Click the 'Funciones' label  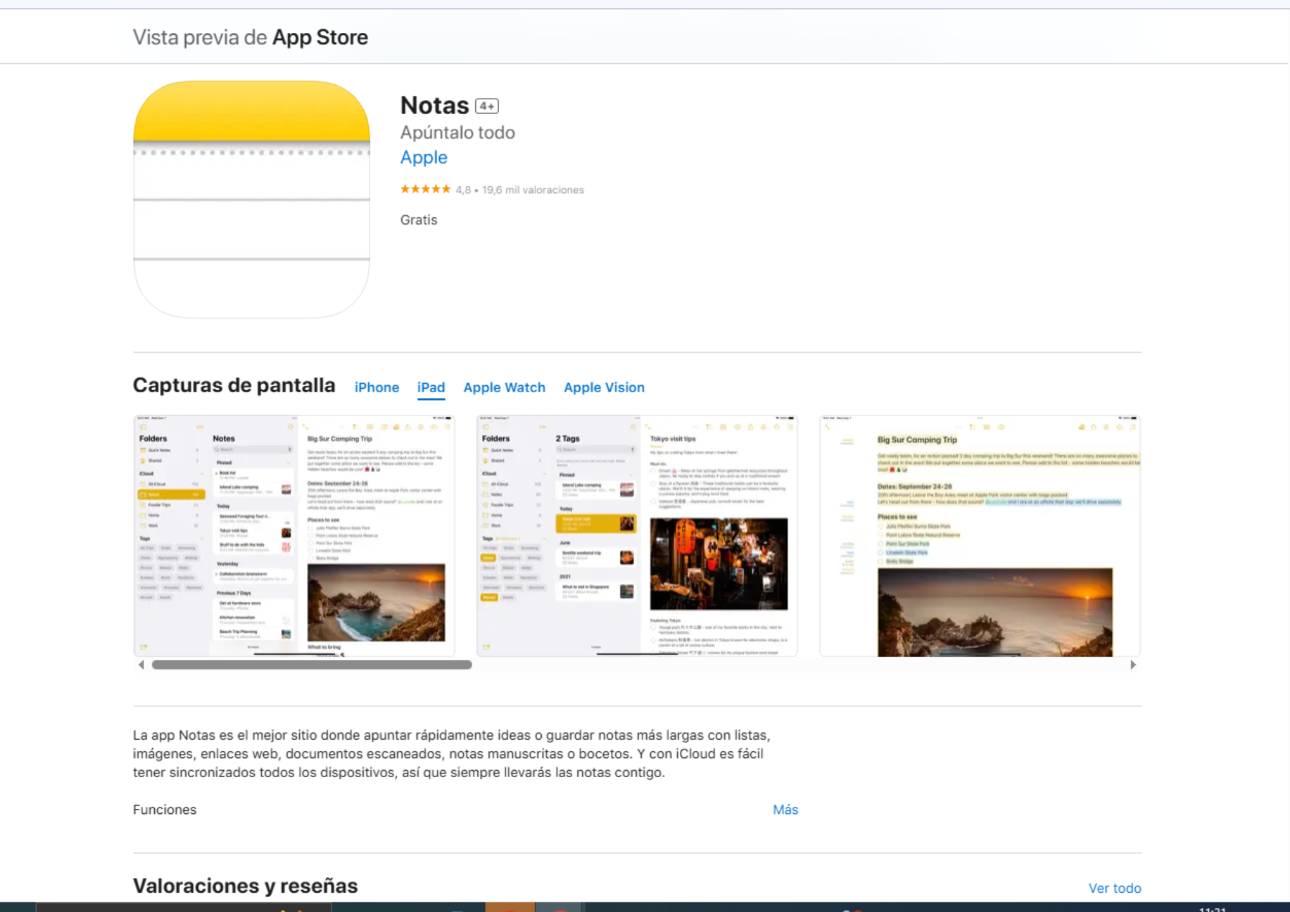[x=164, y=809]
